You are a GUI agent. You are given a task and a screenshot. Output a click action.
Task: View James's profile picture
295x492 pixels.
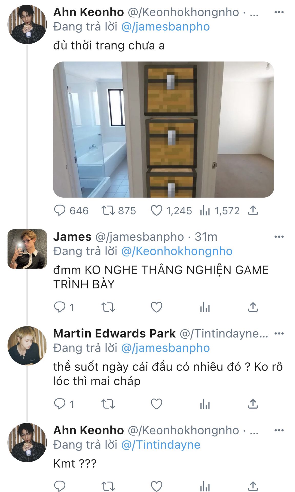click(27, 249)
